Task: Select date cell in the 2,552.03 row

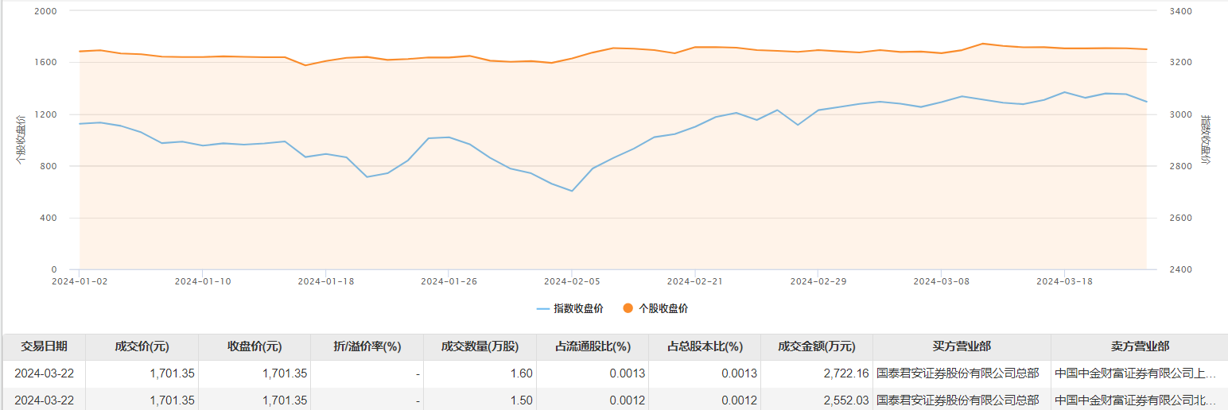Action: pyautogui.click(x=44, y=400)
